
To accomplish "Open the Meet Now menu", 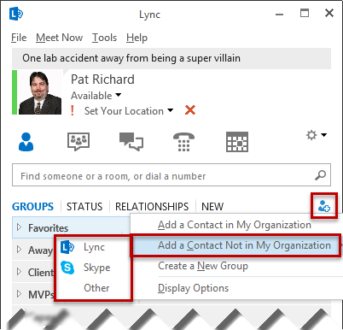I will pos(59,38).
